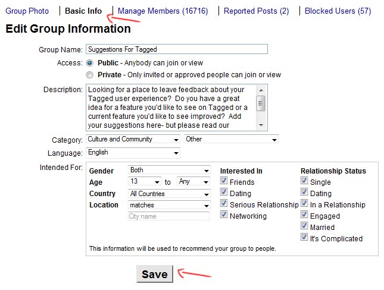Select the Private access radio button
The height and width of the screenshot is (290, 384).
point(90,75)
